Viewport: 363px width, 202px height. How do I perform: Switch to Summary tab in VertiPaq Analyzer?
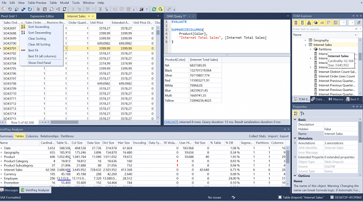click(x=6, y=136)
